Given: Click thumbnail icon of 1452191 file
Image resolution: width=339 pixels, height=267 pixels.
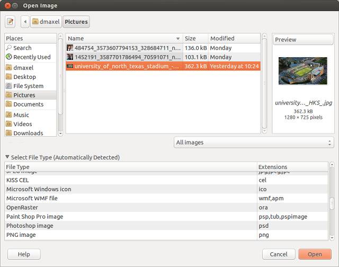Looking at the screenshot, I should pos(70,57).
